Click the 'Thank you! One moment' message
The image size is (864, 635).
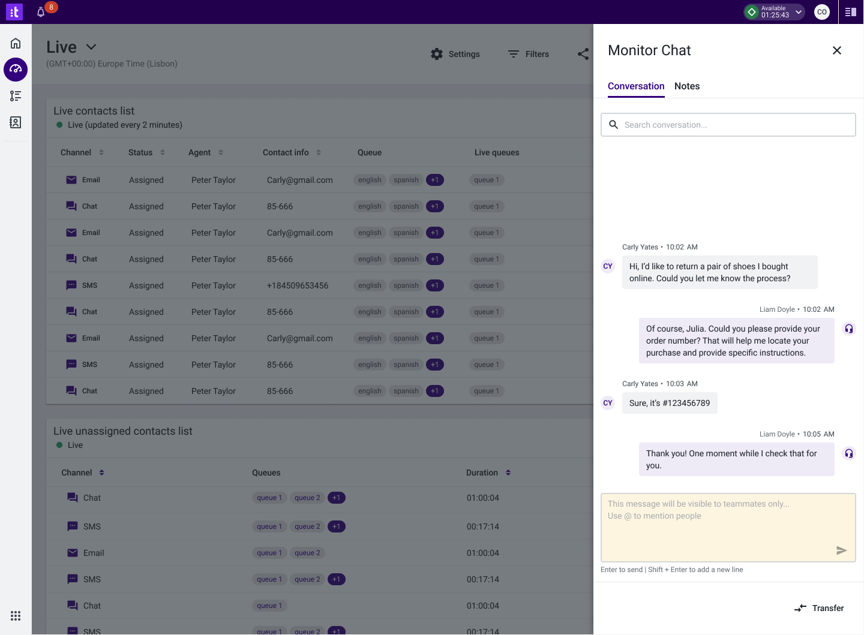737,459
